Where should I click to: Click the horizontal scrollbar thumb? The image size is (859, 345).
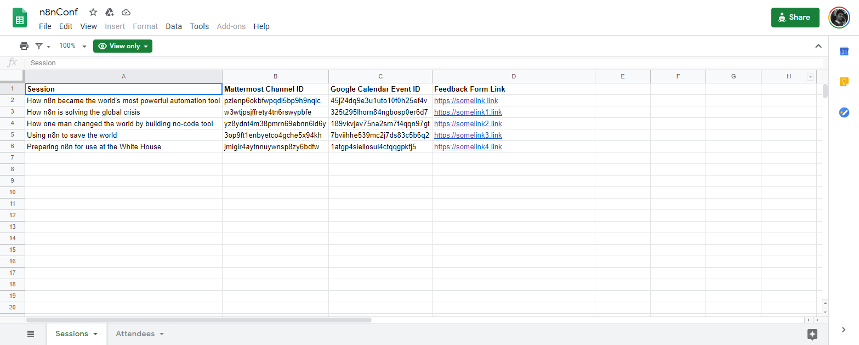[198, 320]
